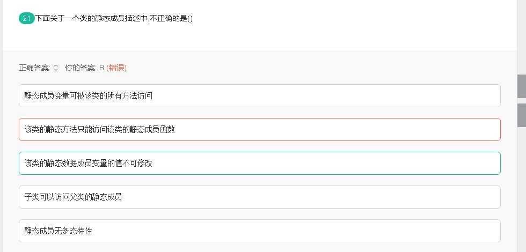Image resolution: width=526 pixels, height=252 pixels.
Task: Choose option 静态成员无多态特性
Action: coord(259,231)
